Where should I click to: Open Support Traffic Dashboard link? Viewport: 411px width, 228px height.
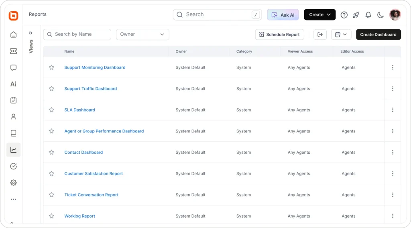tap(91, 89)
